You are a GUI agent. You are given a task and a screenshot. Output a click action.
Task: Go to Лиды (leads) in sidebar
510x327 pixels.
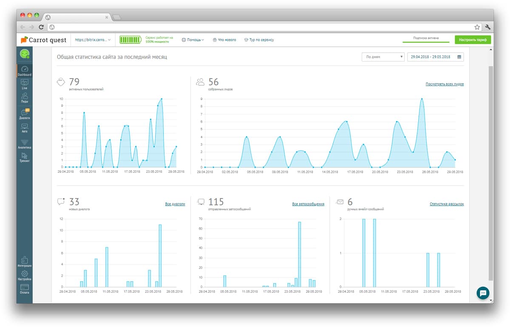(x=24, y=98)
